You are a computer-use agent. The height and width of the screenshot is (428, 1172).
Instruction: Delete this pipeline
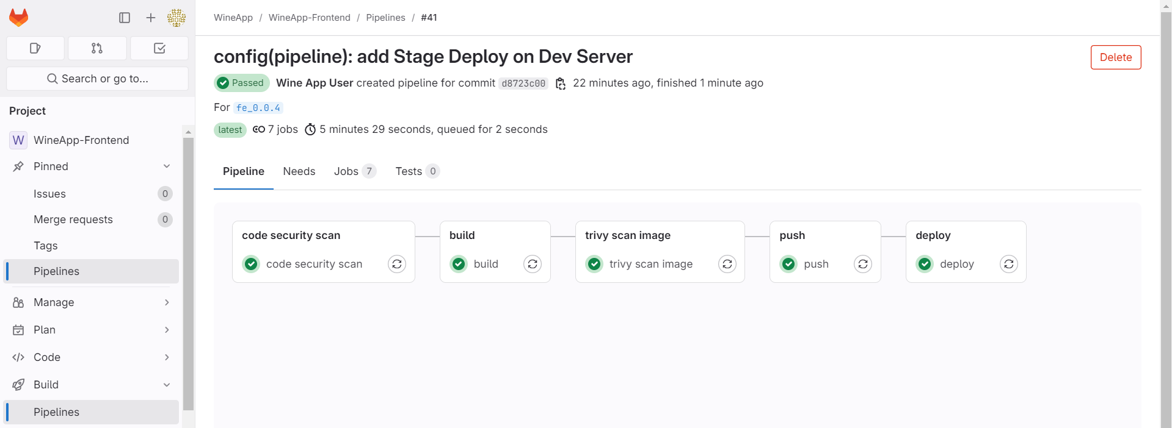click(x=1115, y=57)
